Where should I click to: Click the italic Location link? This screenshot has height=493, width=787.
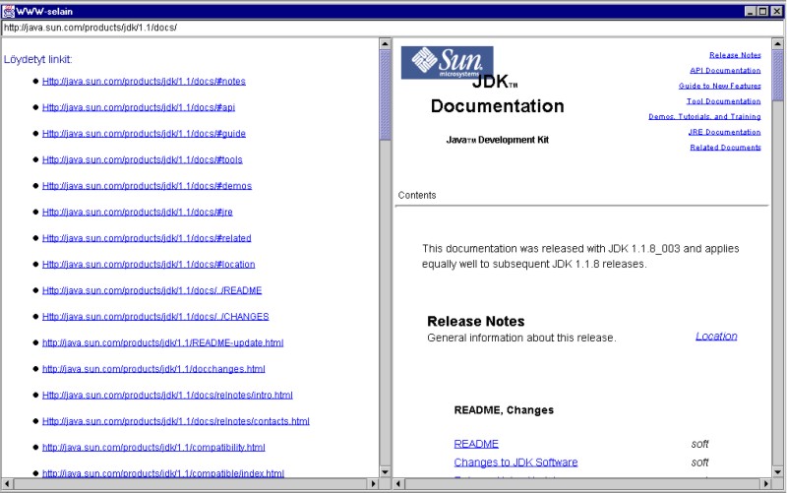pos(716,337)
